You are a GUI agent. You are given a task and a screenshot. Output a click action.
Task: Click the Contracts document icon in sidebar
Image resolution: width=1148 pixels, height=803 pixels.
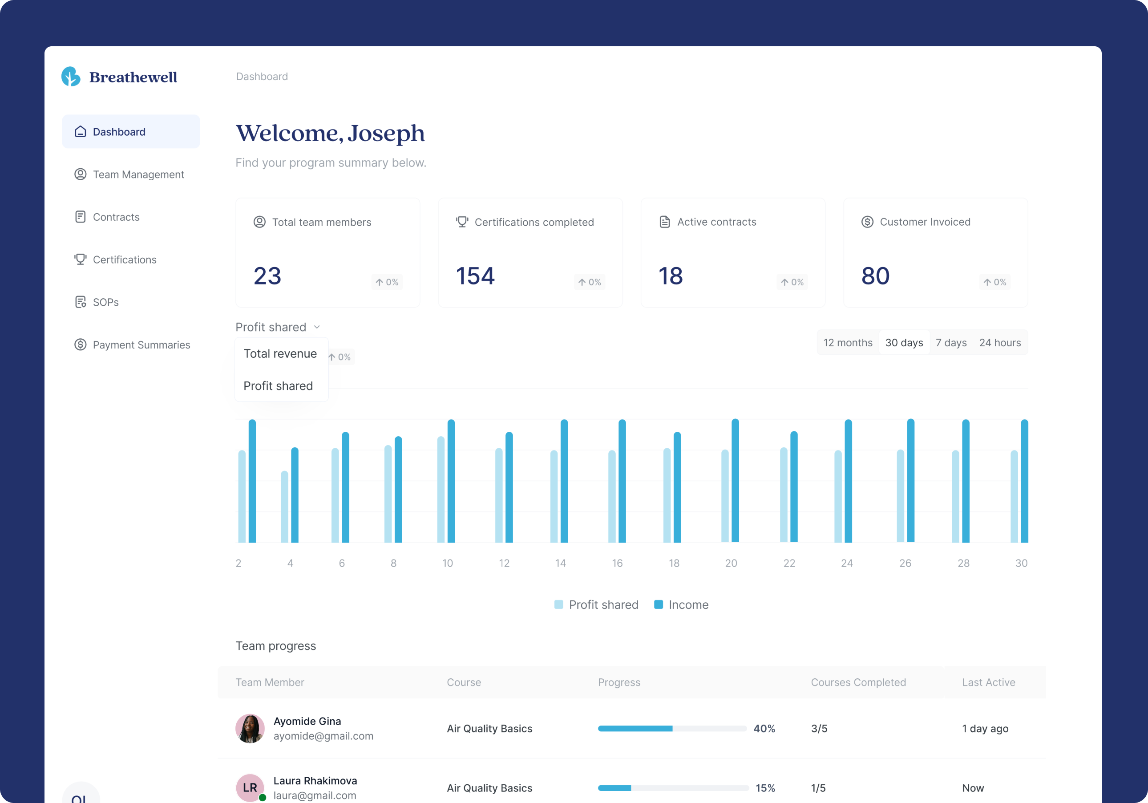point(80,217)
